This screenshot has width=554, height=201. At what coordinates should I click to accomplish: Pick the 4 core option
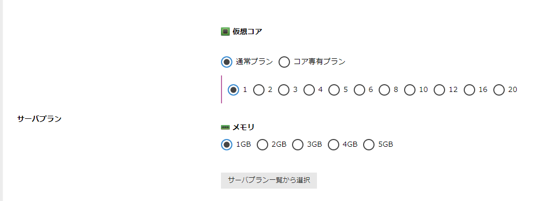click(309, 90)
